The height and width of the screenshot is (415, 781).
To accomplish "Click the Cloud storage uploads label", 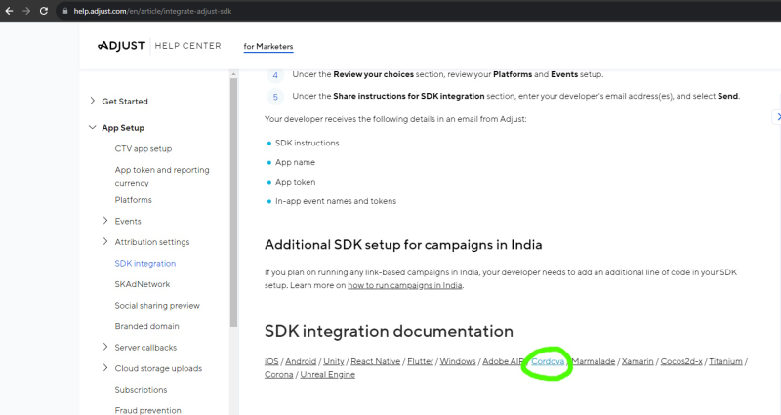I will click(158, 368).
